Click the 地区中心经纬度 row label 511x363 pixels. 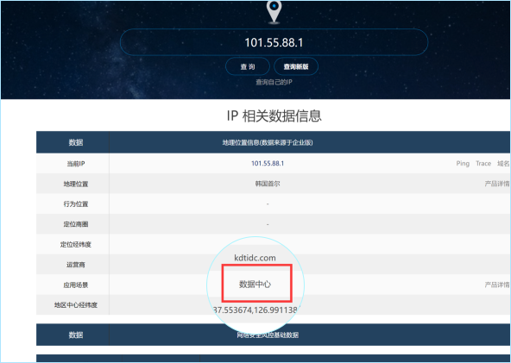pos(76,305)
